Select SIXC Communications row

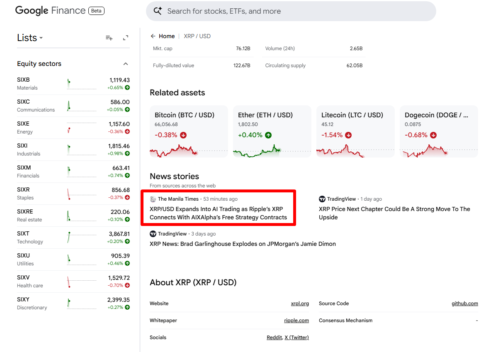coord(73,106)
